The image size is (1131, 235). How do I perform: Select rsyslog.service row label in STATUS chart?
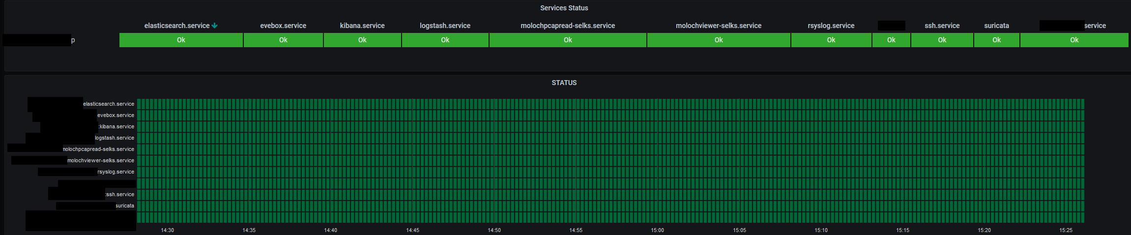click(x=116, y=172)
